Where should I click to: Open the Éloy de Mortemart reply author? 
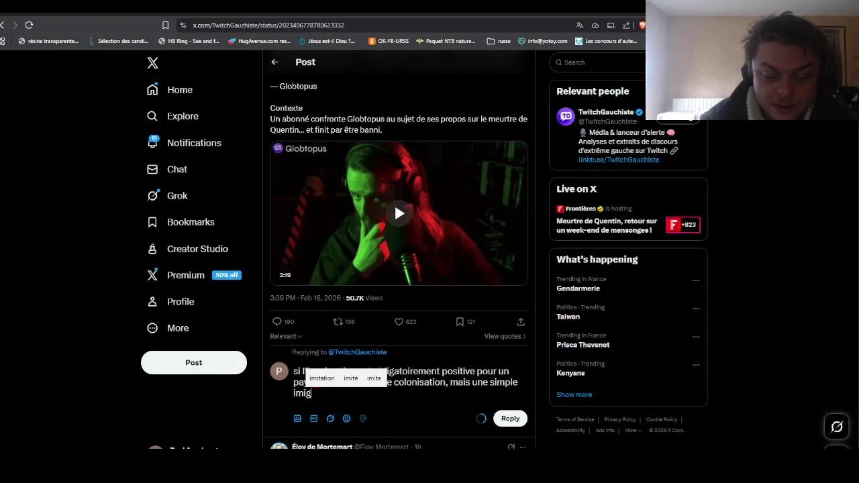point(322,447)
